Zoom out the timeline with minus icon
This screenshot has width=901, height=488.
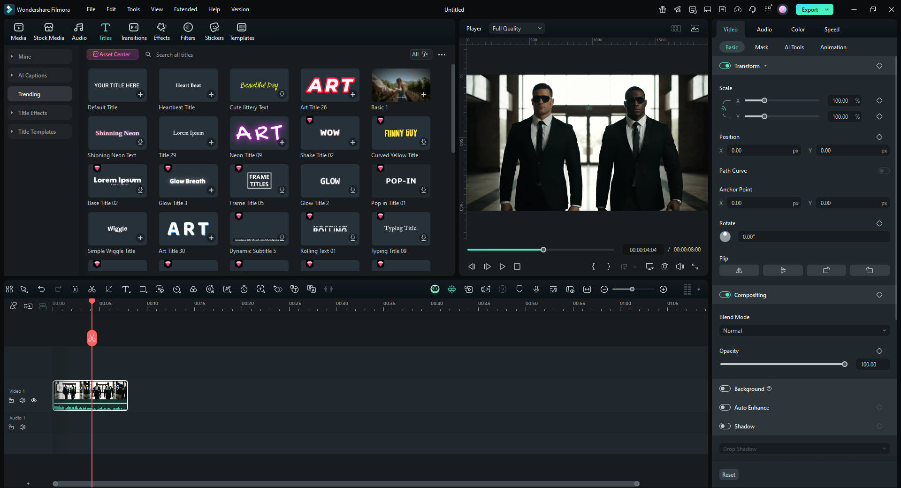pos(604,290)
